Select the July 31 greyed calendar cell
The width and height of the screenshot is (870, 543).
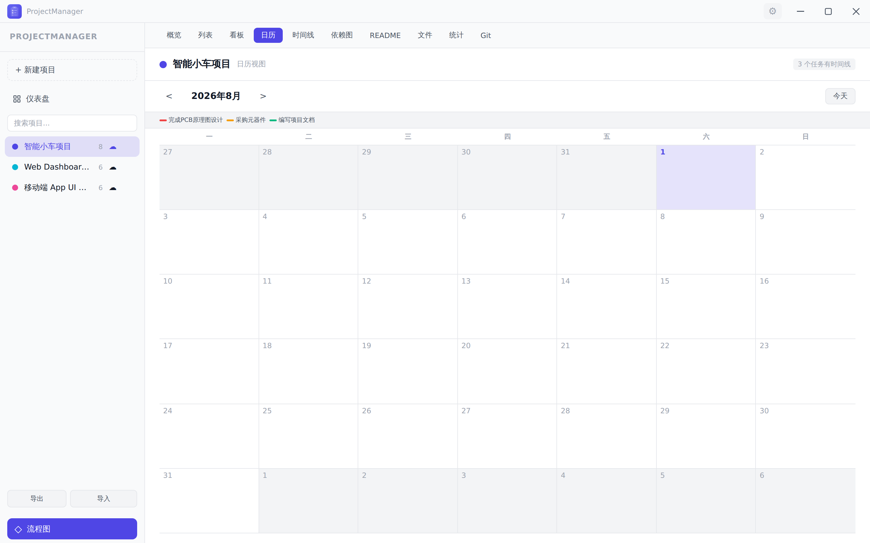(607, 177)
